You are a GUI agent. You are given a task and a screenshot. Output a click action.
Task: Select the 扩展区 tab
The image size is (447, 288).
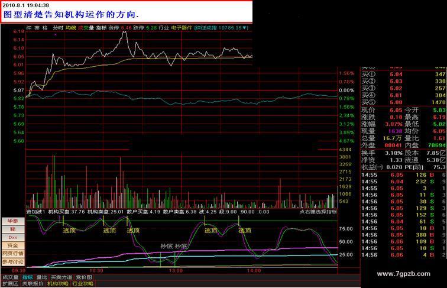[11, 284]
